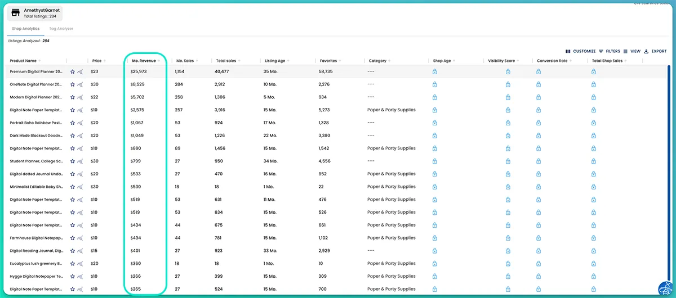Click Shop Age lock in Digital Reading Journal row
Viewport: 676px width, 298px height.
434,251
